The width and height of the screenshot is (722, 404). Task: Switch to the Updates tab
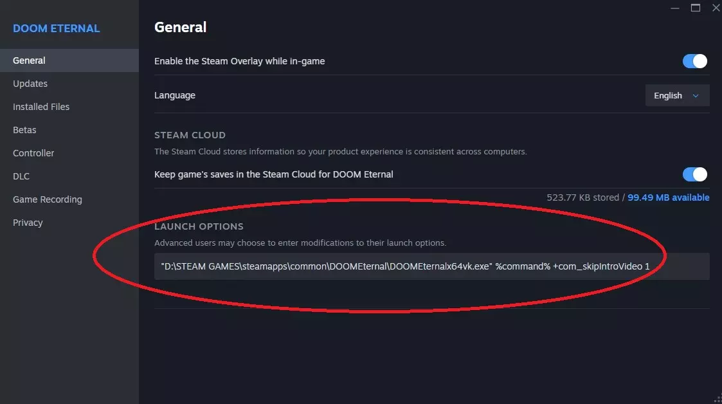click(x=30, y=84)
